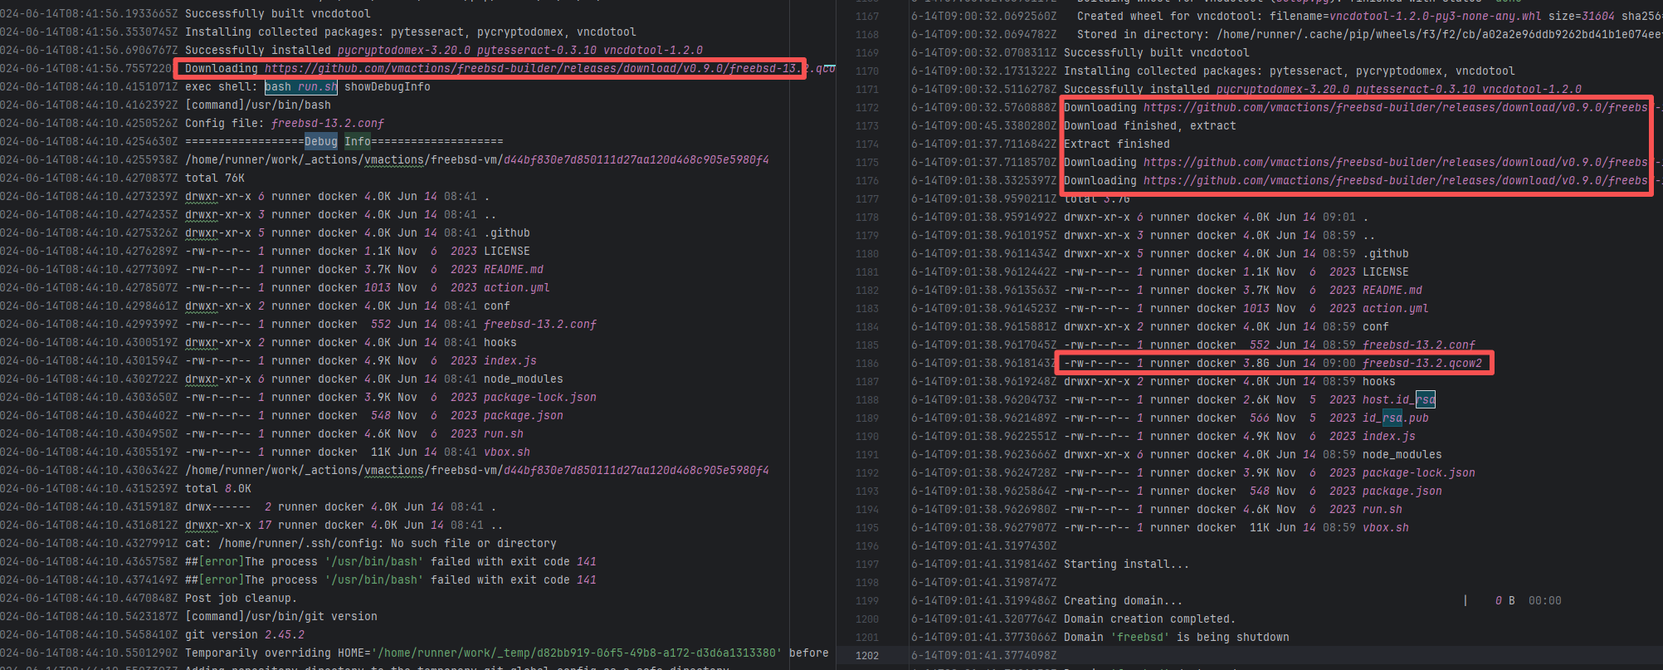The image size is (1663, 670).
Task: Click the host.id_rsa file entry
Action: pyautogui.click(x=1398, y=400)
